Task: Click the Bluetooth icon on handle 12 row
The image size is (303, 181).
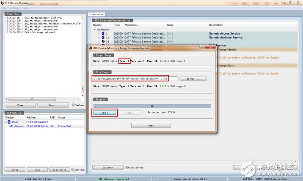Action: point(103,38)
